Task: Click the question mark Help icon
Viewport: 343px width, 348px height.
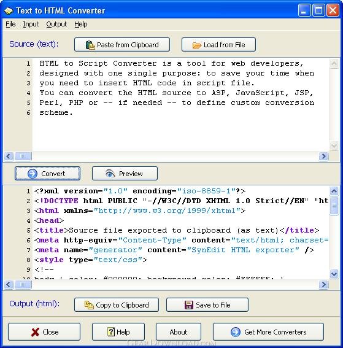Action: 111,332
